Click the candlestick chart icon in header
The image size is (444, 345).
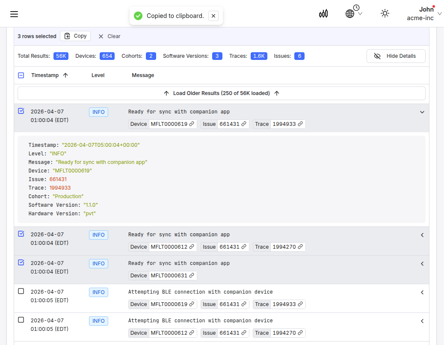click(x=323, y=14)
